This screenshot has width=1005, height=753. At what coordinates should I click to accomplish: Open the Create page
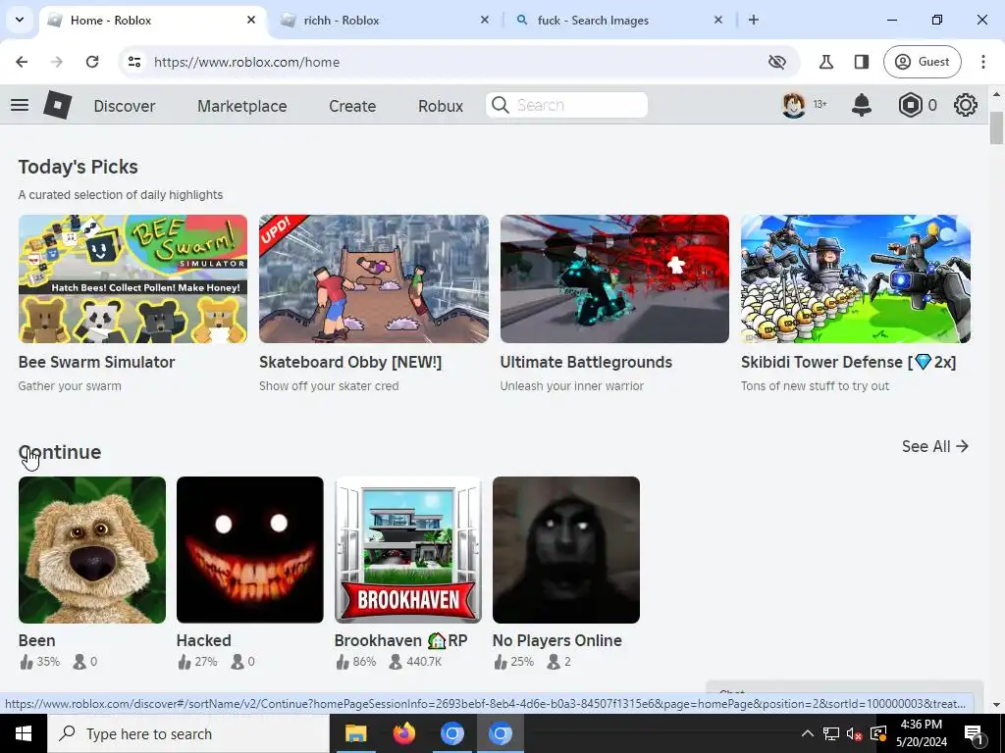pos(352,106)
